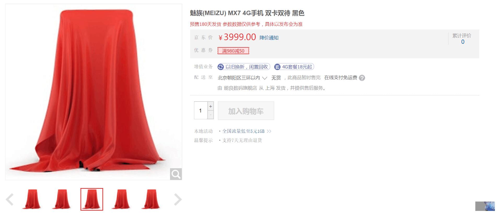
Task: Click the 4G package icon badge
Action: (277, 67)
